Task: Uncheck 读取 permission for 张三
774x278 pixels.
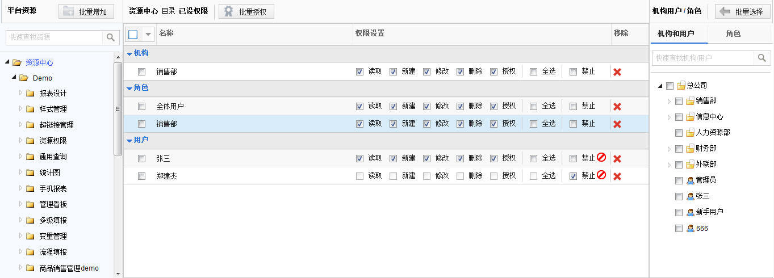Action: [x=359, y=159]
